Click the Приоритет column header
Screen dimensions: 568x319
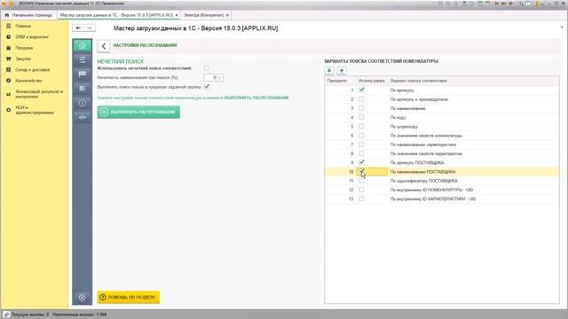point(337,81)
